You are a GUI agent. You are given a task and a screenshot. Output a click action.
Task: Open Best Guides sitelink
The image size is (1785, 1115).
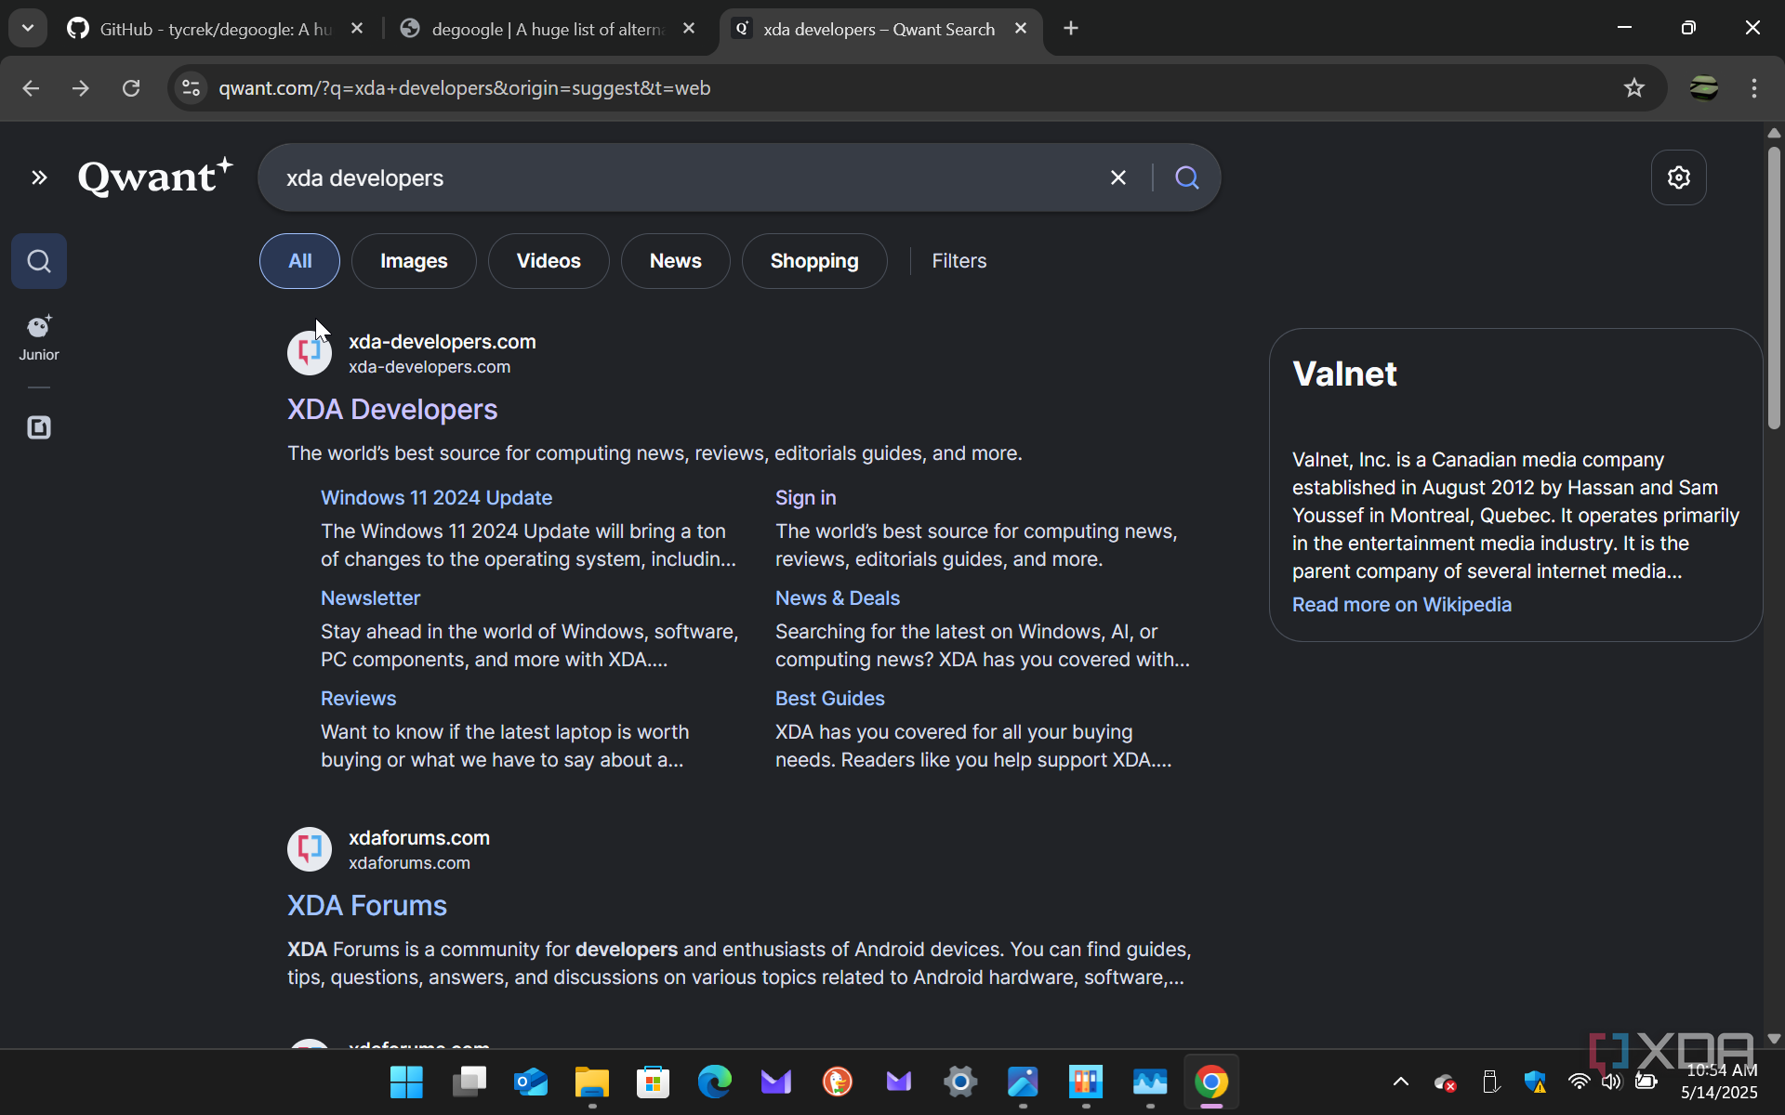pos(830,699)
